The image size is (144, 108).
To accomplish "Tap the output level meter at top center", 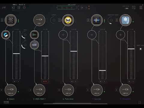I will tap(72, 7).
